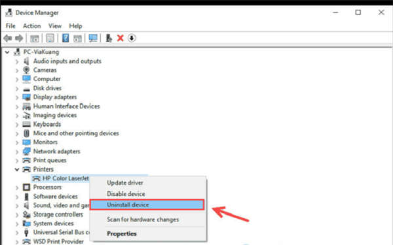Click the Universal Serial Bus plug icon
Screen dimensions: 393x245
26,233
